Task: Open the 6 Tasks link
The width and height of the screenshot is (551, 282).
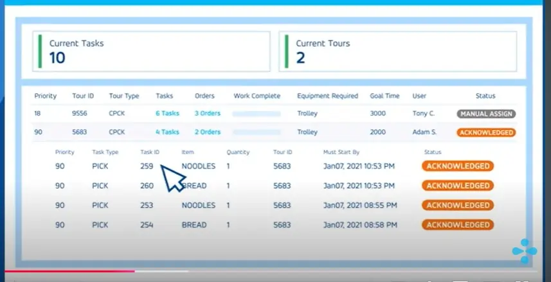Action: tap(168, 114)
